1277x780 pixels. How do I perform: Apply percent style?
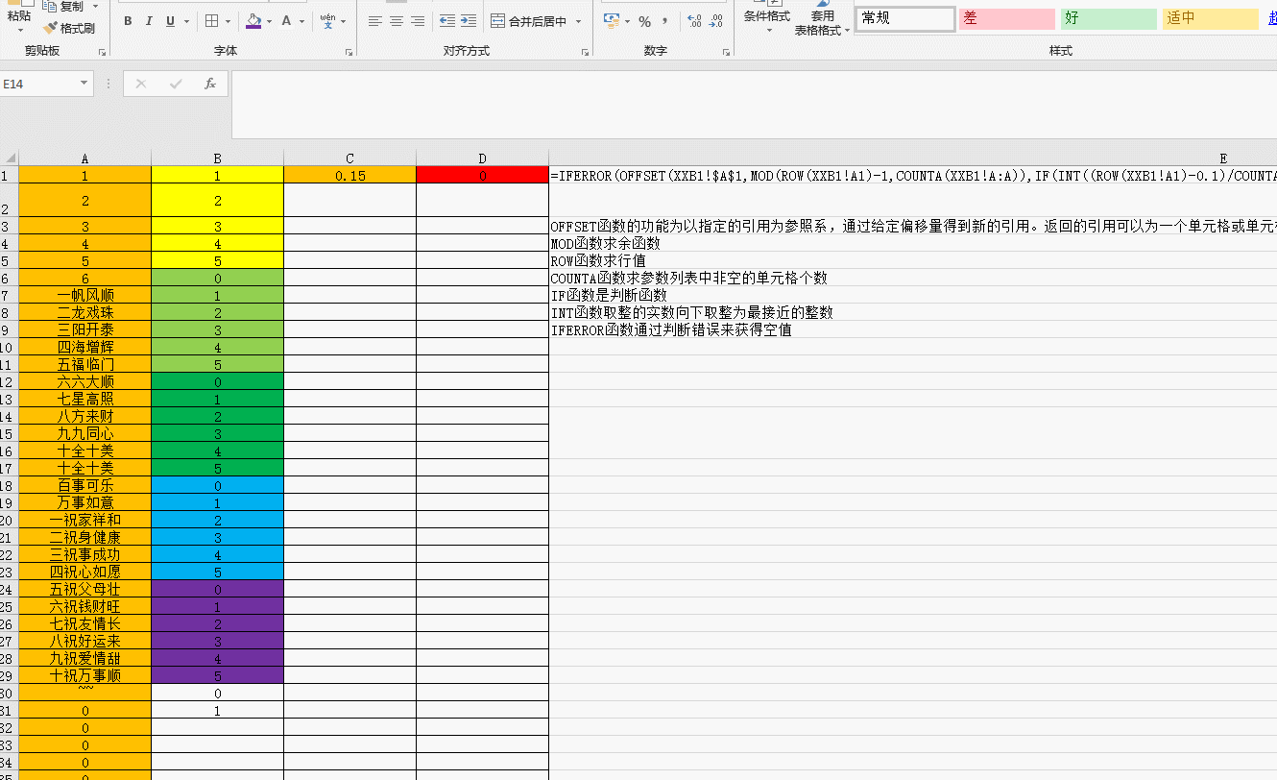click(x=644, y=21)
